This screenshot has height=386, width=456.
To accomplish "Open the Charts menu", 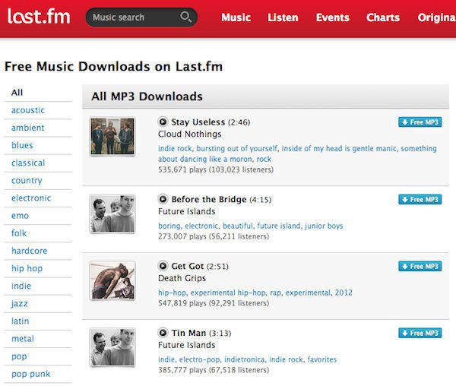I will 383,17.
